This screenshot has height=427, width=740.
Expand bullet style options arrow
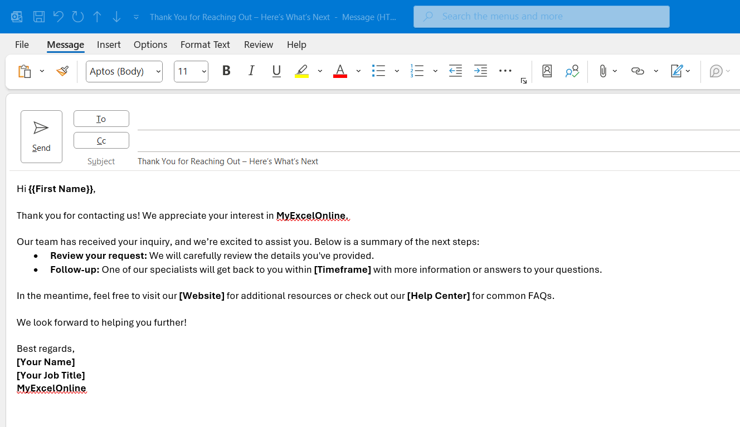point(397,71)
